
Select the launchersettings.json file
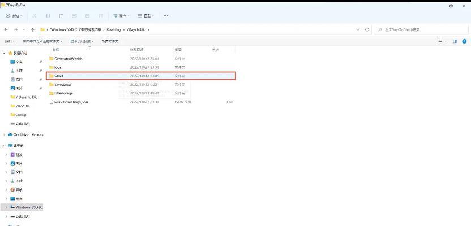(141, 102)
